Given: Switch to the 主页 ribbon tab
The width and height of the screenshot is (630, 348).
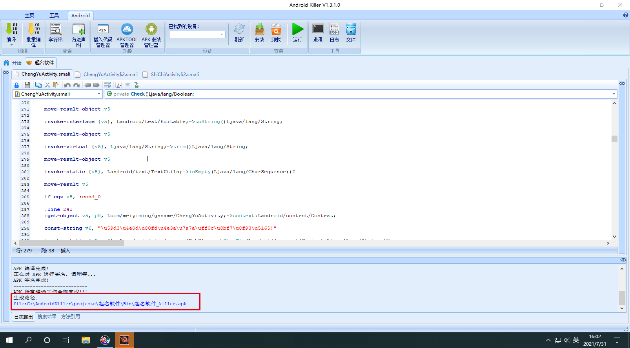Looking at the screenshot, I should [29, 15].
